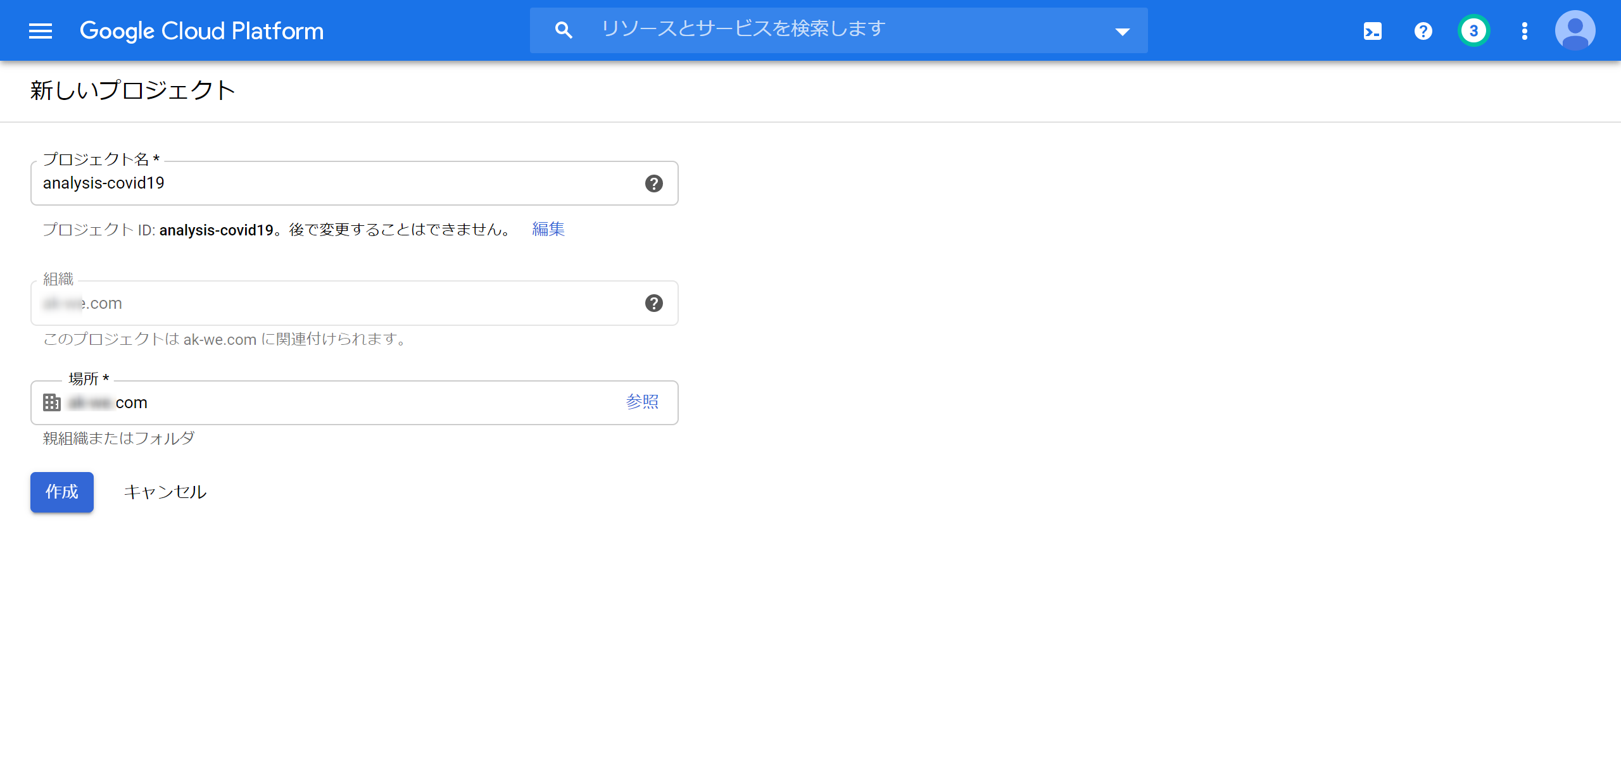Activate the Cloud Shell terminal

pos(1372,30)
